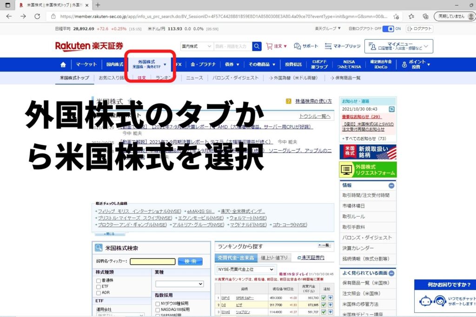Open the 国内株式 menu item in the navigation bar

point(115,64)
